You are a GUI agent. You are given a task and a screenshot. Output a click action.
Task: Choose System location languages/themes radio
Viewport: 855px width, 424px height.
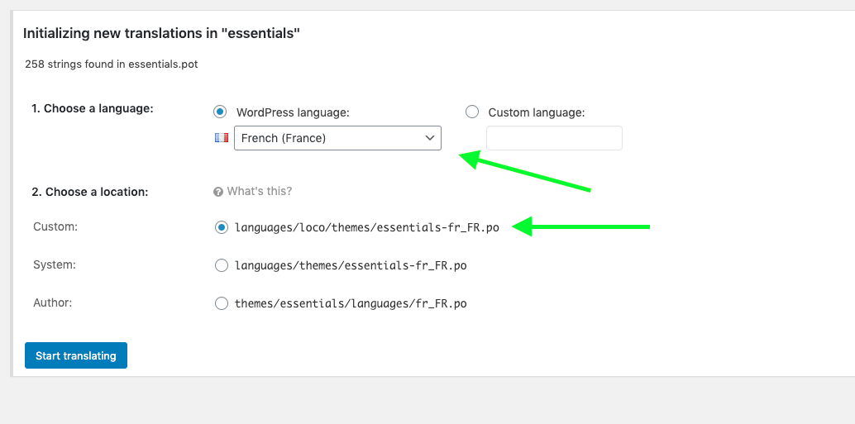point(222,265)
